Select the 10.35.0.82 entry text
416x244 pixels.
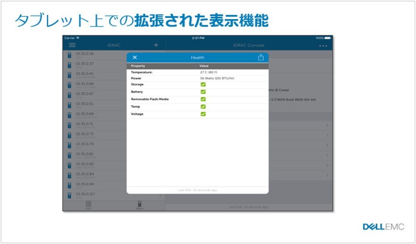click(84, 164)
